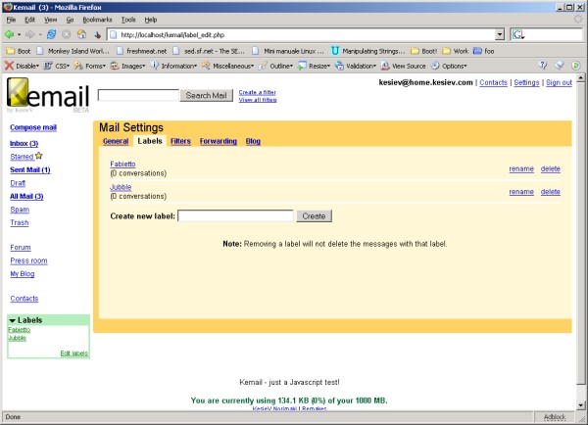Open Edit labels link in sidebar
588x425 pixels.
73,354
